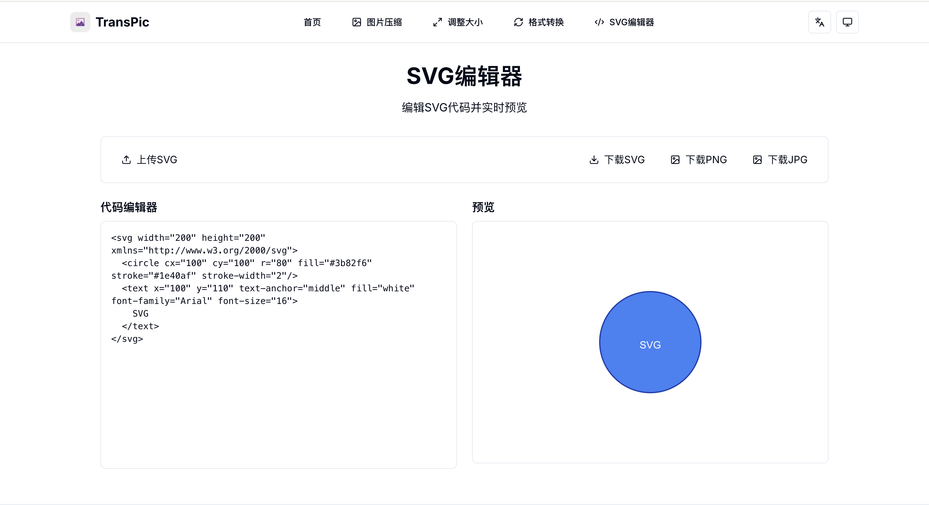Screen dimensions: 929x505
Task: Click the white SVG text in preview
Action: click(x=650, y=345)
